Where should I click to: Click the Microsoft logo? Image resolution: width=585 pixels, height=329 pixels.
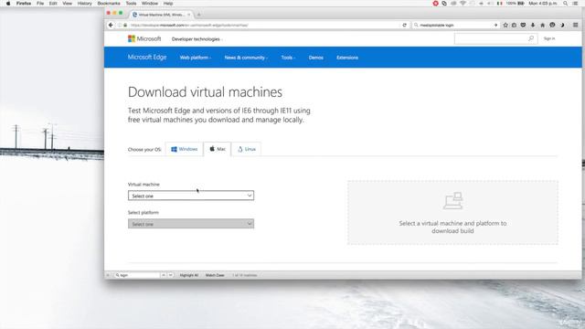(144, 38)
